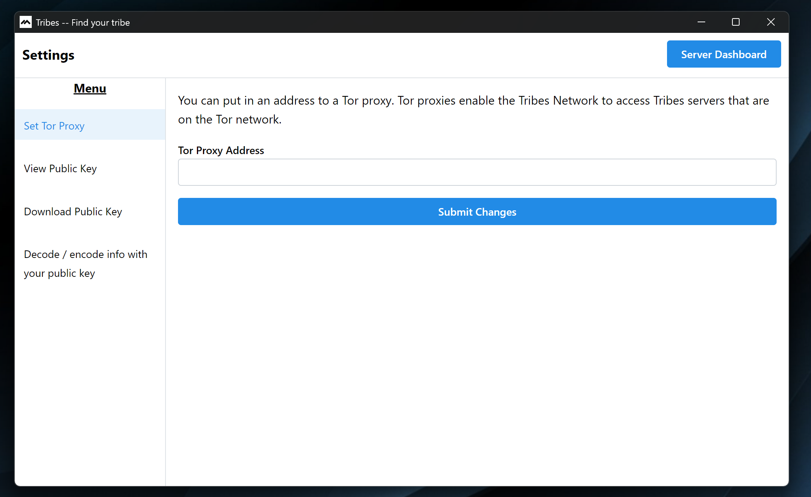
Task: Click the Settings page heading
Action: pos(48,55)
